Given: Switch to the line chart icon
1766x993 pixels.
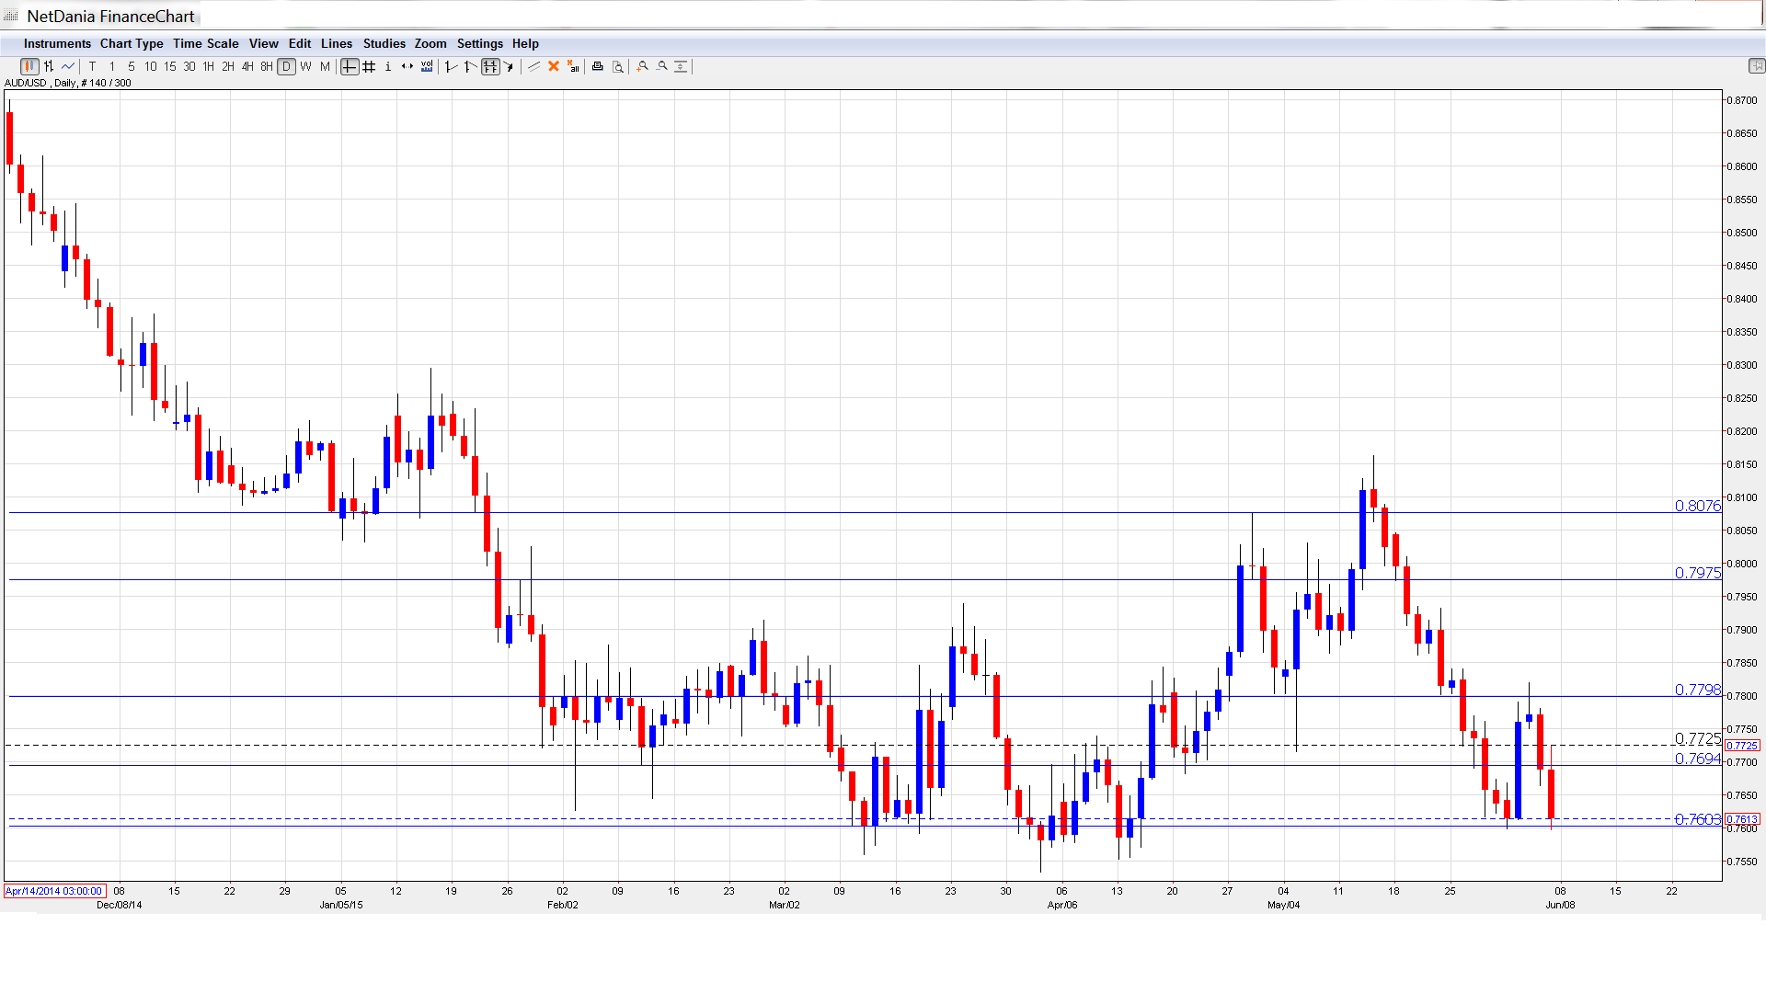Looking at the screenshot, I should (x=68, y=66).
